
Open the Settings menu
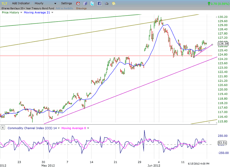coord(67,3)
